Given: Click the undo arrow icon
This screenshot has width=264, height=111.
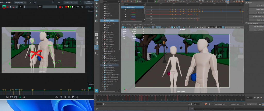Looking at the screenshot, I should pos(82,7).
